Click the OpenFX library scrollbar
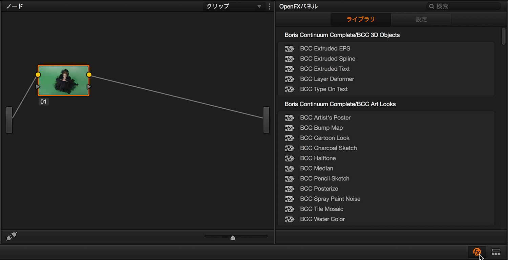 [x=504, y=37]
